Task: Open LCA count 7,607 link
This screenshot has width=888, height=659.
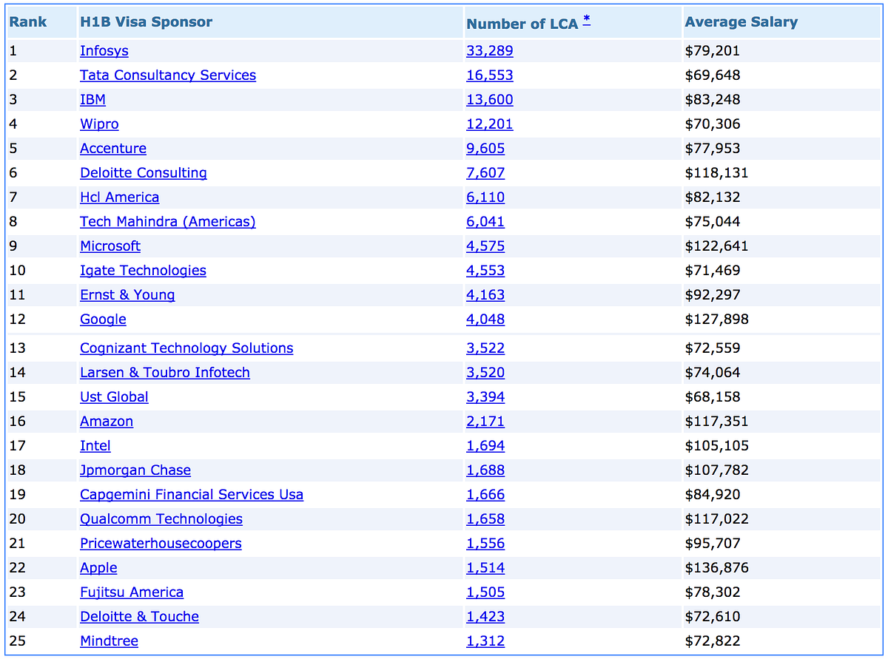Action: point(485,173)
